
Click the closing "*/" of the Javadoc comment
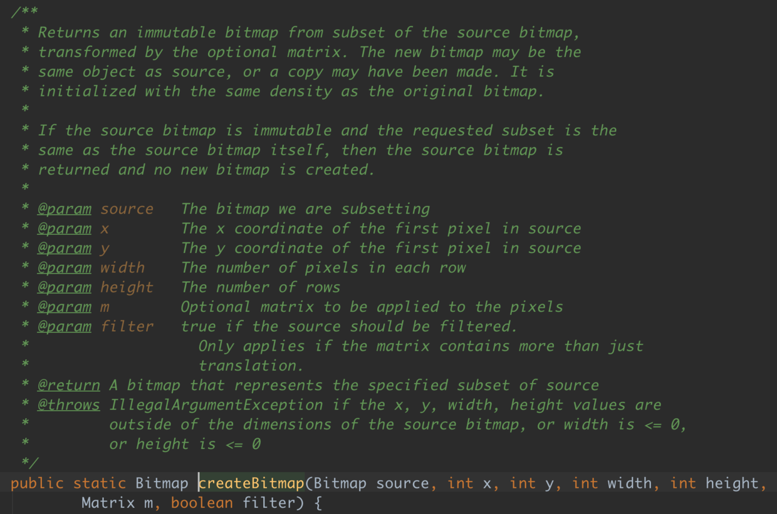[x=29, y=463]
